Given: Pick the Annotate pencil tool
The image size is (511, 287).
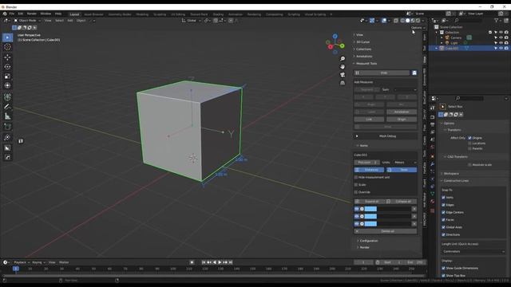Looking at the screenshot, I should 7,107.
